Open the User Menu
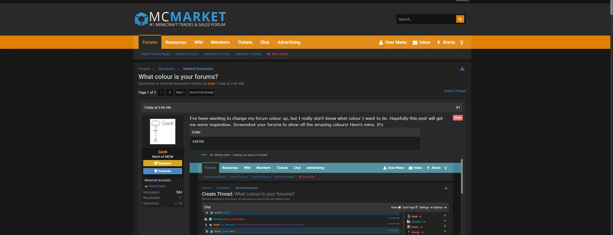The width and height of the screenshot is (613, 235). tap(393, 42)
